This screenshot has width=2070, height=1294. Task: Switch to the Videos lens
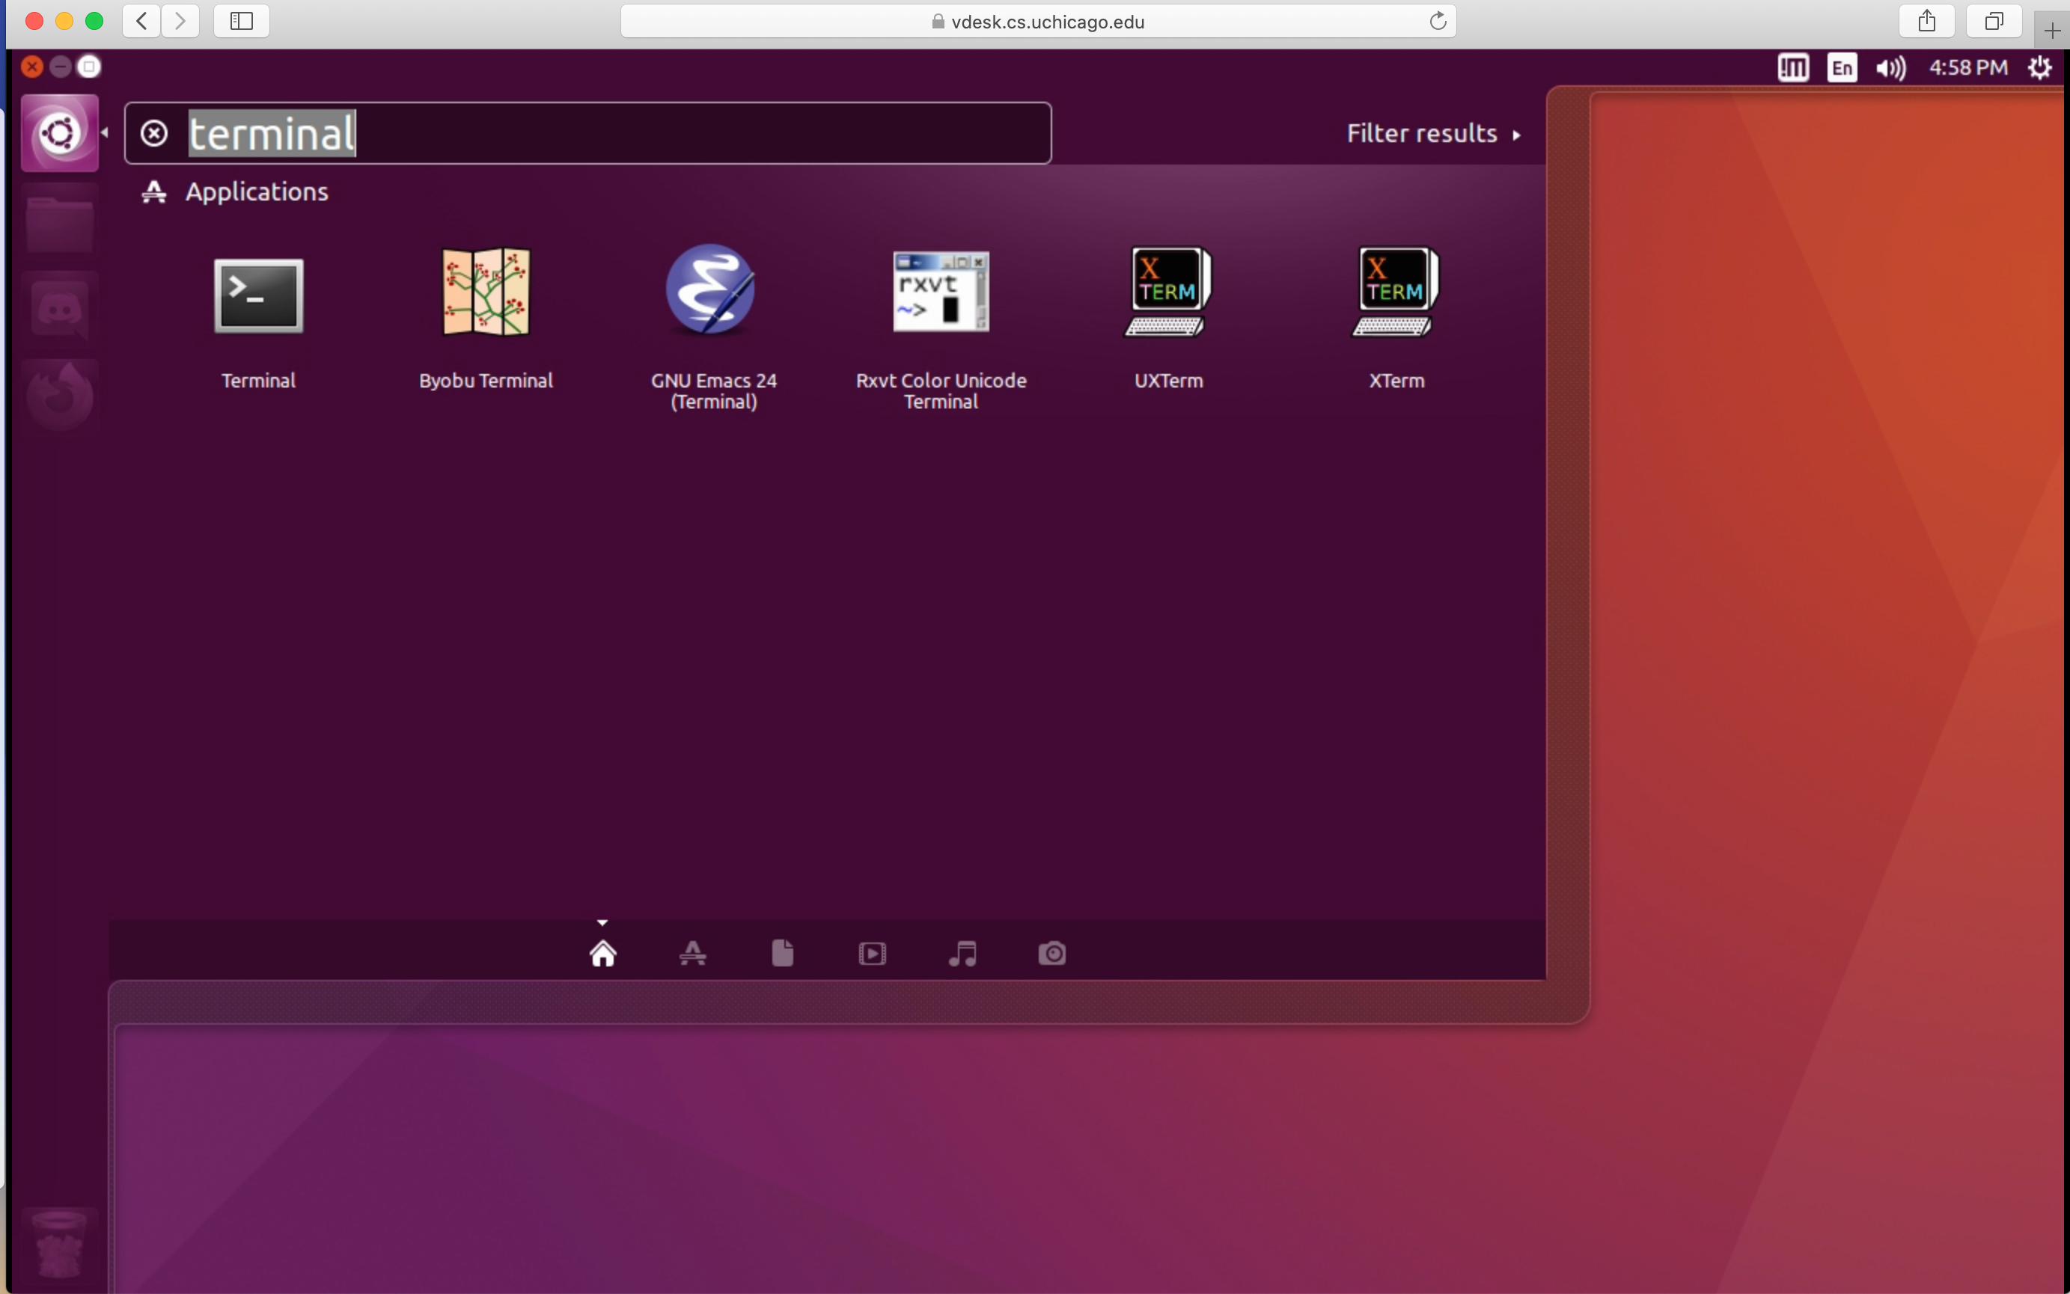(x=872, y=952)
